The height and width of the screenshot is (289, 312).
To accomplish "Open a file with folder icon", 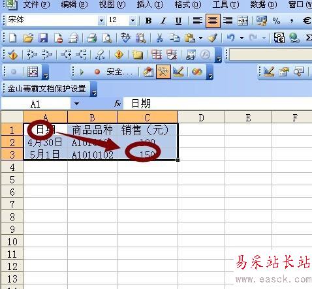I will click(x=28, y=38).
